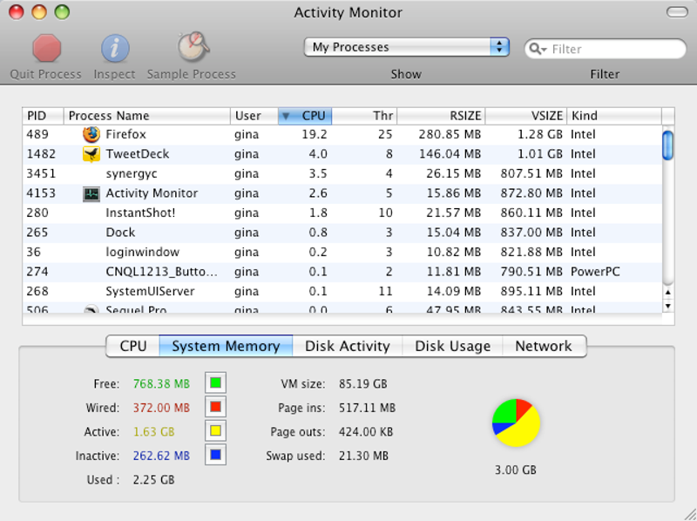Screen dimensions: 697x521
Task: Select the Dock process row
Action: (x=342, y=233)
